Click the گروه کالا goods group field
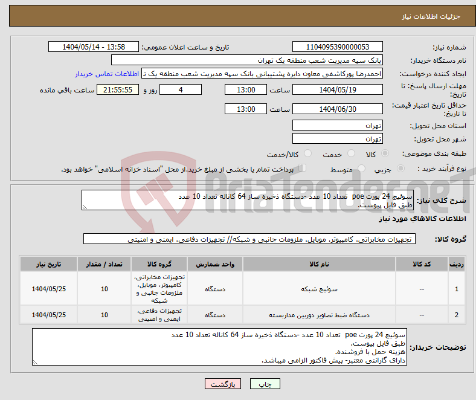The image size is (476, 400). 249,239
